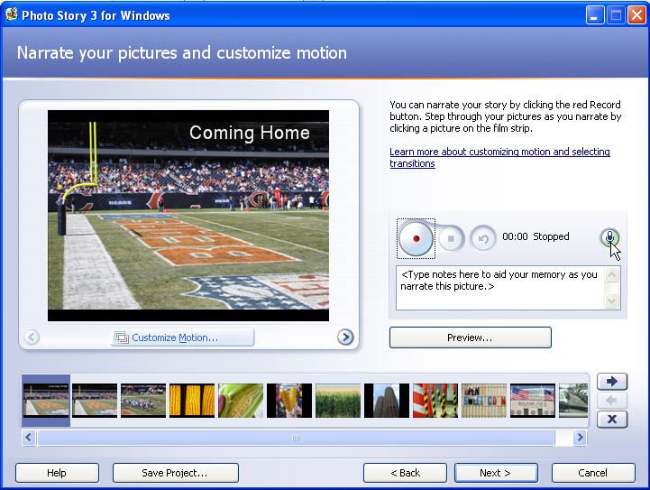Minimize the Photo Story window
The height and width of the screenshot is (490, 650).
pyautogui.click(x=595, y=15)
